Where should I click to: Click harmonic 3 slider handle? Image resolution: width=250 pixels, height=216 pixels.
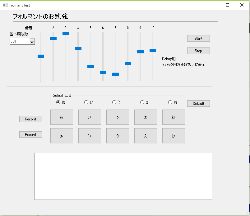[x=66, y=33]
